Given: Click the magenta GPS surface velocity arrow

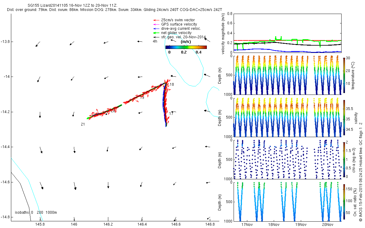Looking at the screenshot, I should (156, 24).
